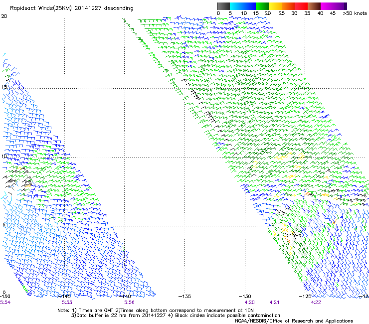369x324 pixels.
Task: Click the longitude label '-130'
Action: (245, 297)
